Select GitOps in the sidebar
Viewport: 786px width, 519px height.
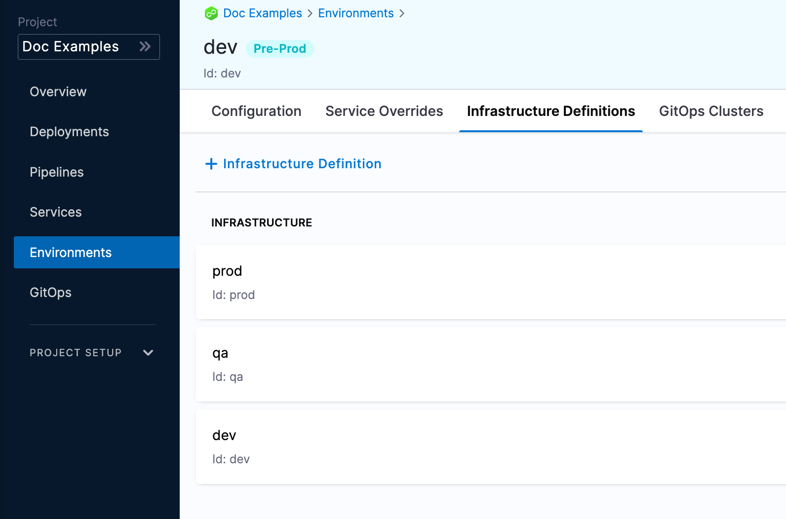click(x=50, y=293)
